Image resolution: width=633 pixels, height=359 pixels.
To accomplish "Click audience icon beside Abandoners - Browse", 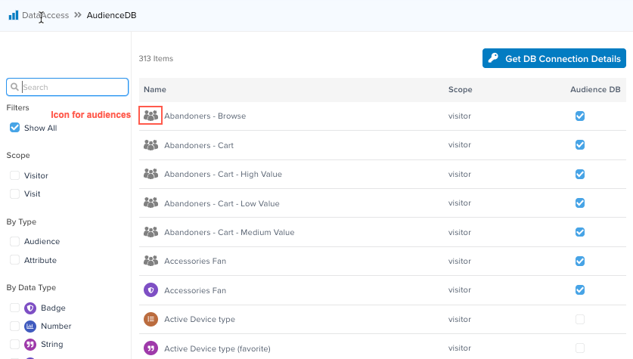I will pos(150,116).
